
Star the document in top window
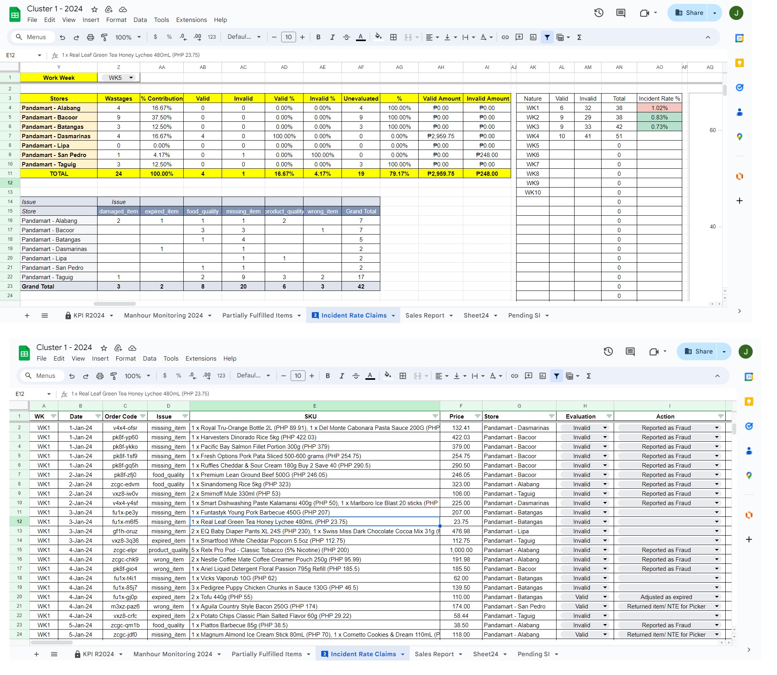[x=94, y=9]
